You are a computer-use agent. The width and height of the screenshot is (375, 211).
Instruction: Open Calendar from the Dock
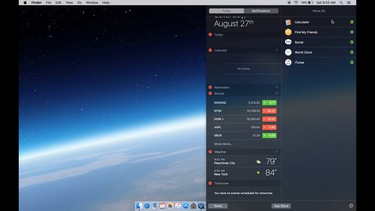(162, 206)
